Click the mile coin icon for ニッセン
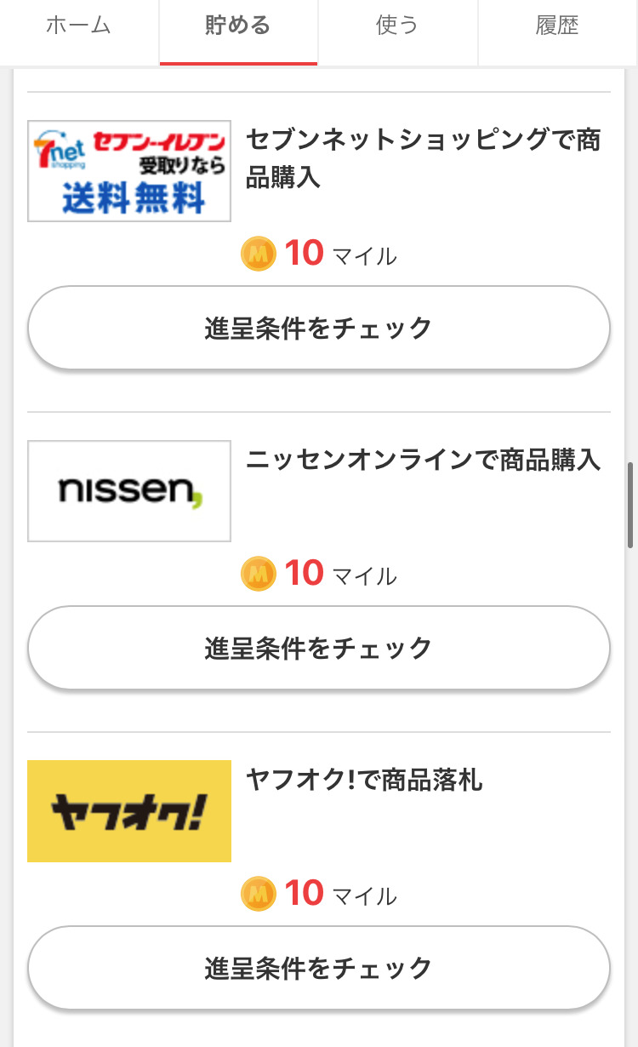638x1047 pixels. [x=259, y=575]
